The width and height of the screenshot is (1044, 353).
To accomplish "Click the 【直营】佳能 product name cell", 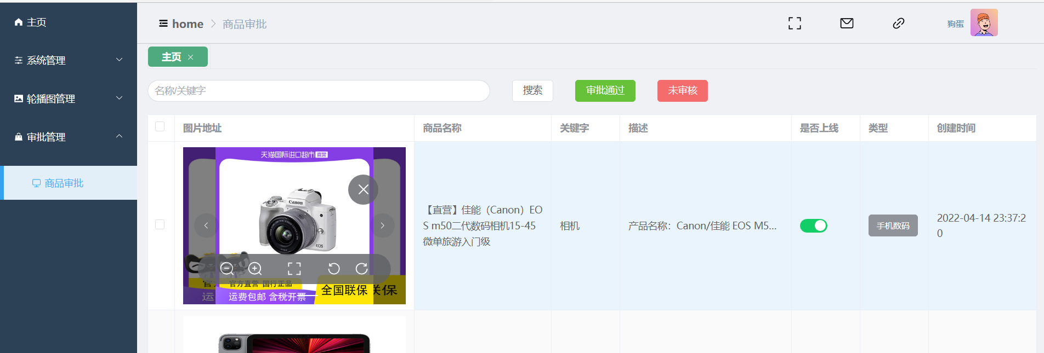I will (483, 225).
